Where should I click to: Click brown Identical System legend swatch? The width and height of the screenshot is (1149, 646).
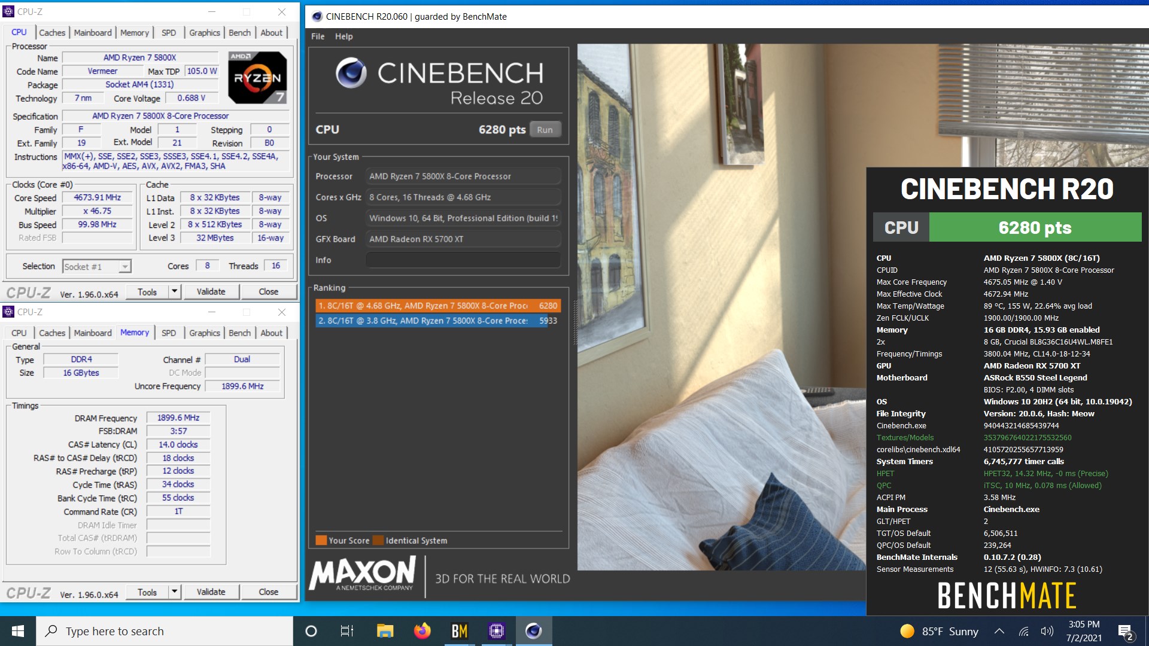point(378,540)
